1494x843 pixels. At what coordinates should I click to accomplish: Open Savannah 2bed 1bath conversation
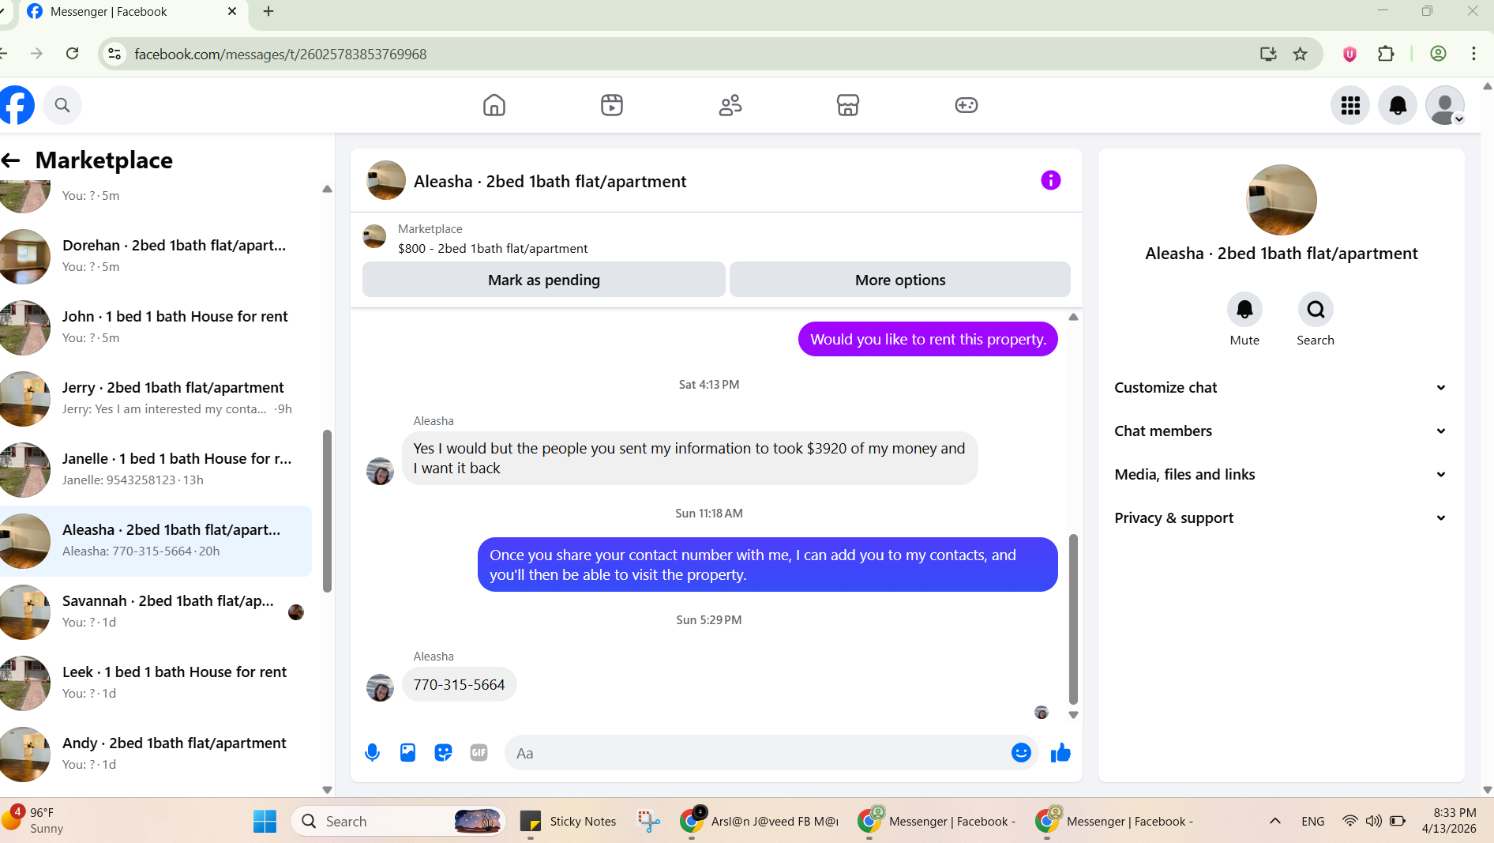click(156, 612)
